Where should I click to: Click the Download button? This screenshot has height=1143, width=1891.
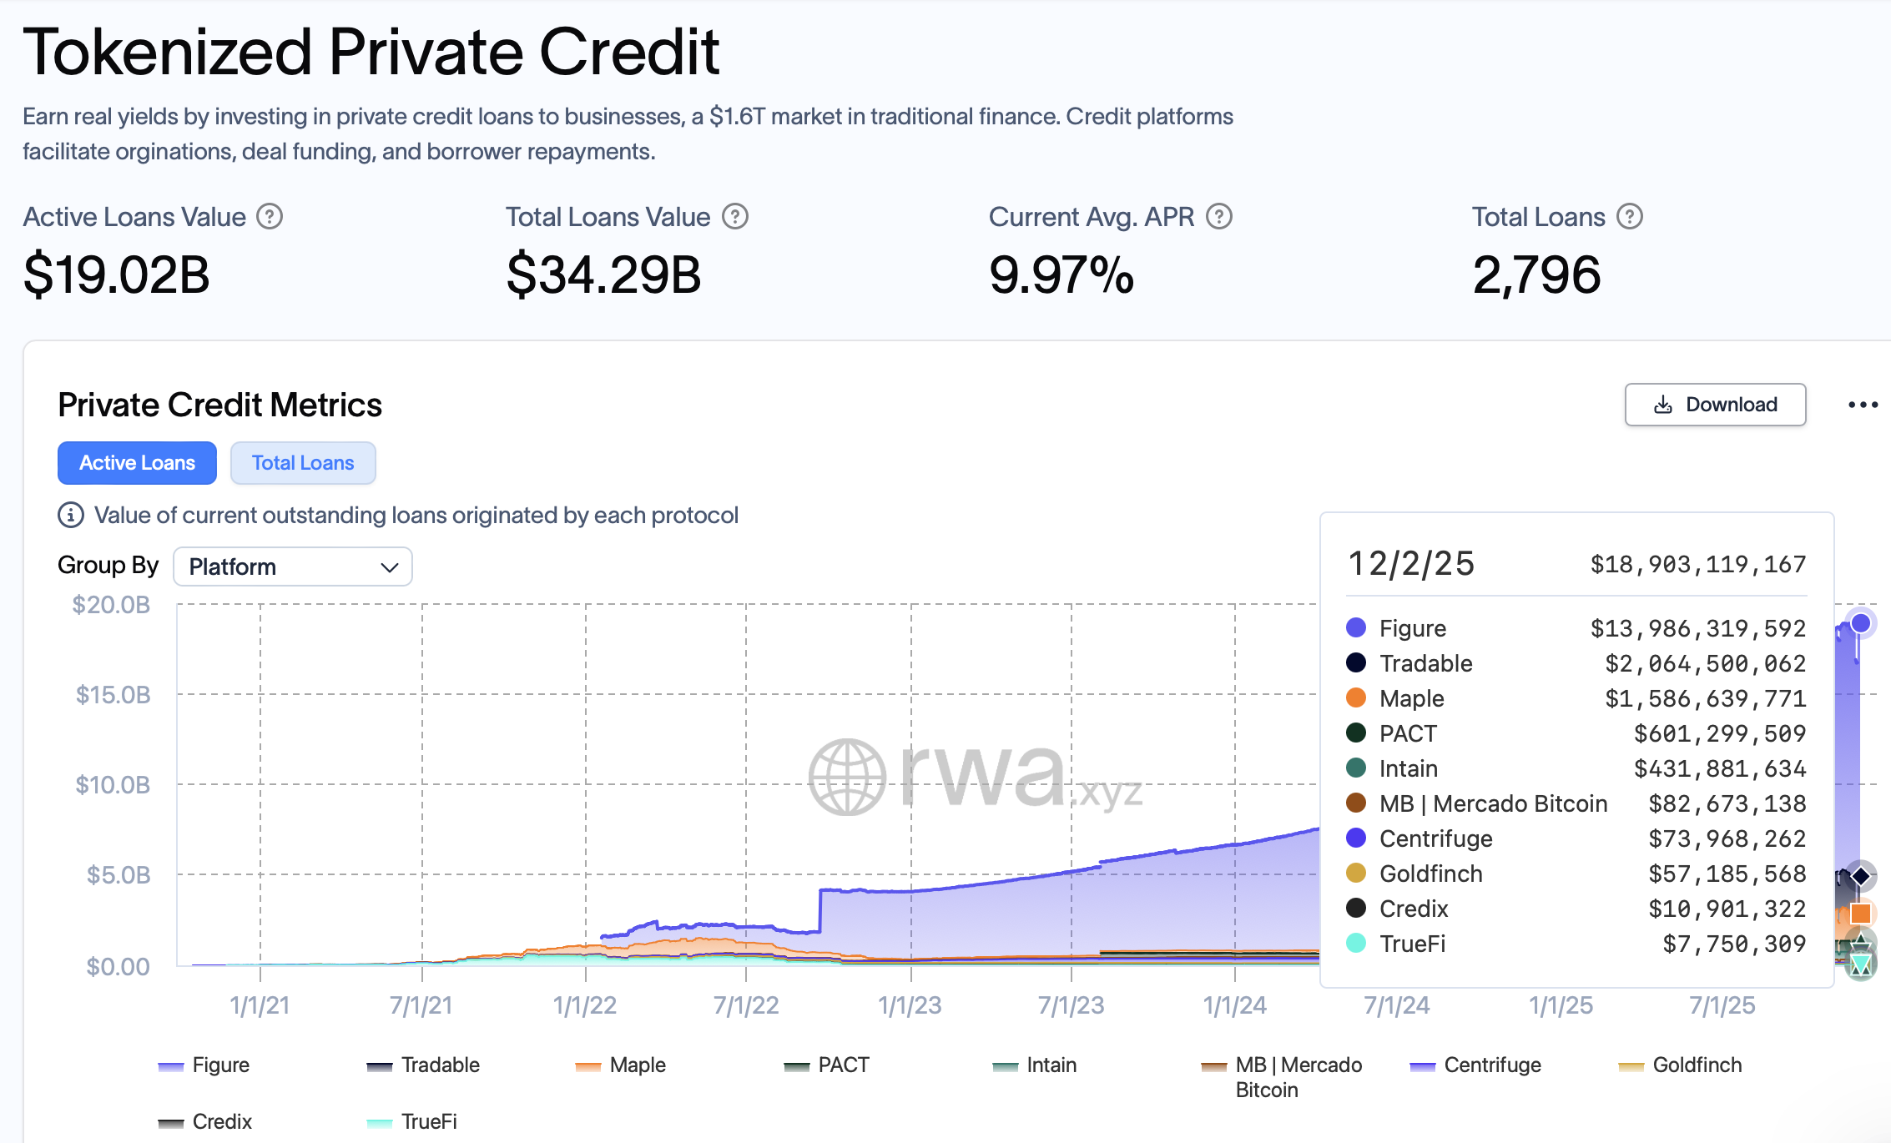pos(1715,405)
